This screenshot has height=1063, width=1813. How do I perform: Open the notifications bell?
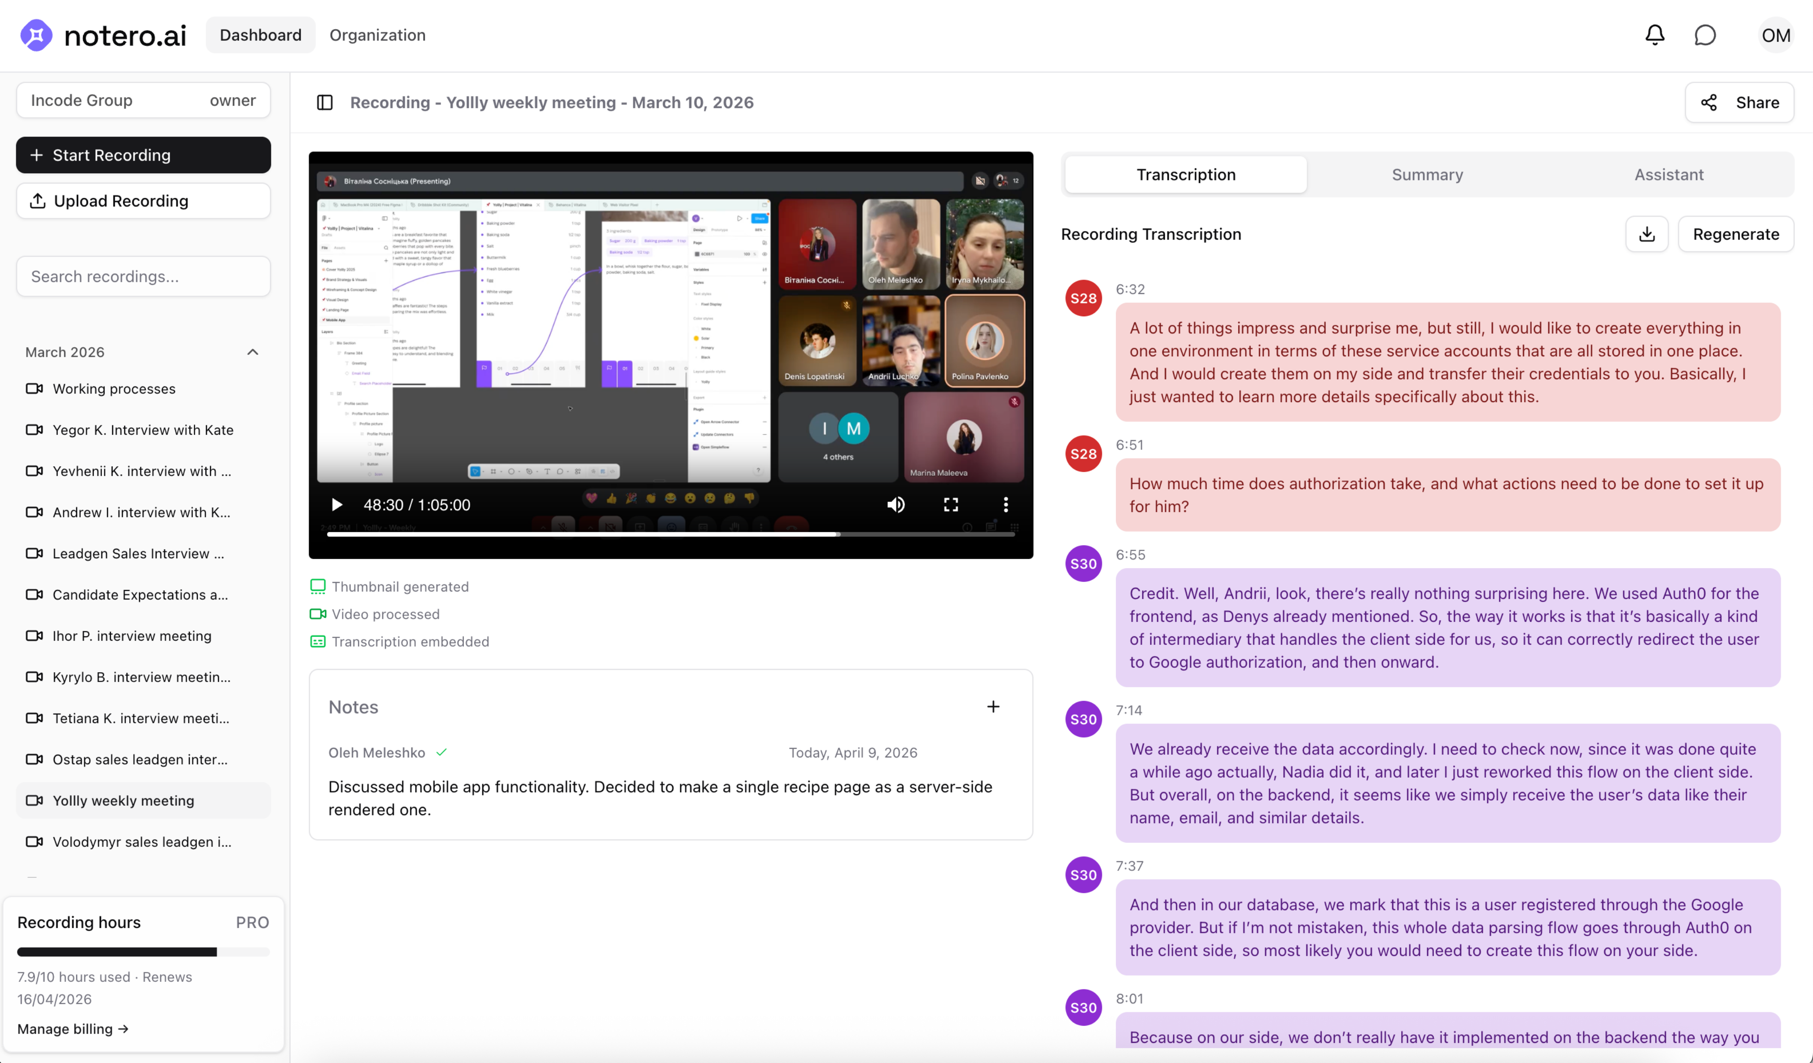pos(1654,35)
